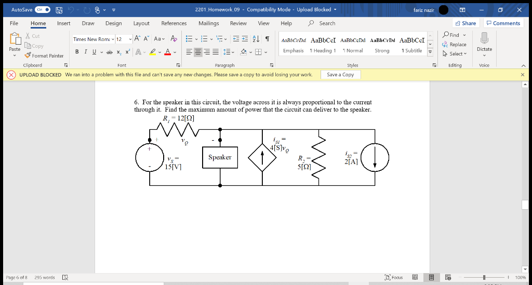This screenshot has height=285, width=532.
Task: Toggle Print Layout view
Action: (431, 277)
